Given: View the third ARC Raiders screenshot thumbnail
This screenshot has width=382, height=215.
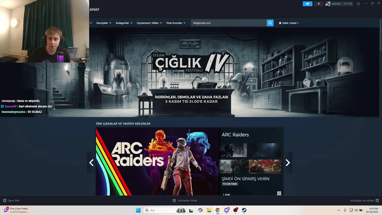Looking at the screenshot, I should (x=233, y=166).
